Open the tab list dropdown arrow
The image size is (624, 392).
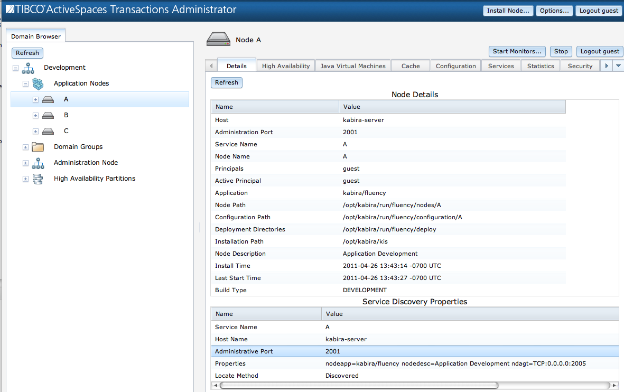tap(618, 66)
